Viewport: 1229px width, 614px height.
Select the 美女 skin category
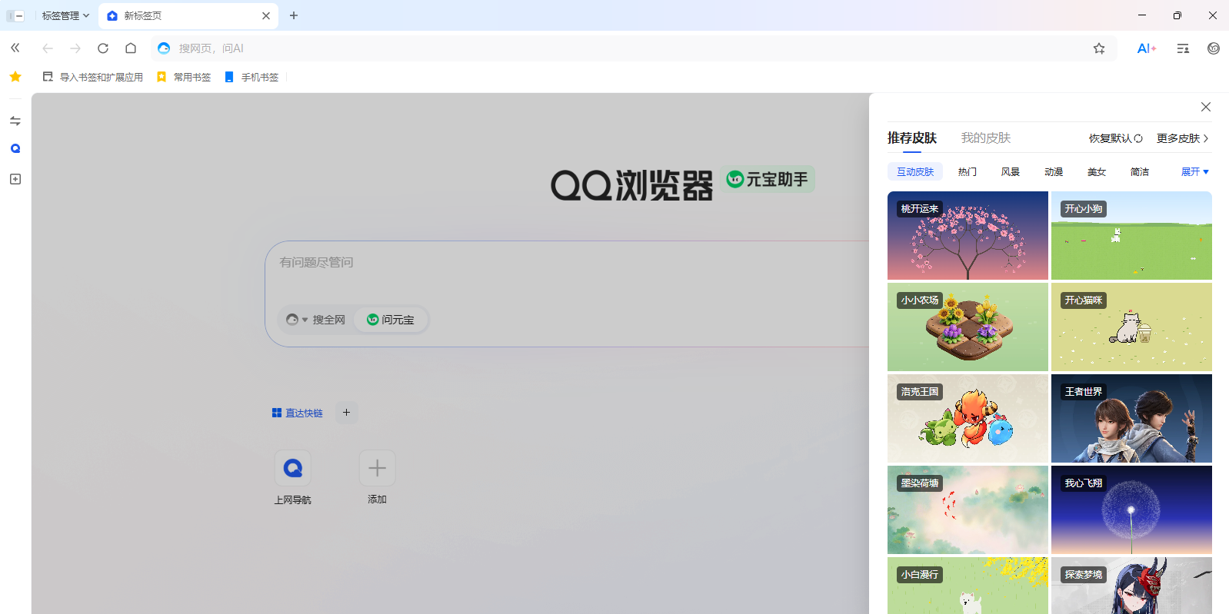(x=1097, y=172)
